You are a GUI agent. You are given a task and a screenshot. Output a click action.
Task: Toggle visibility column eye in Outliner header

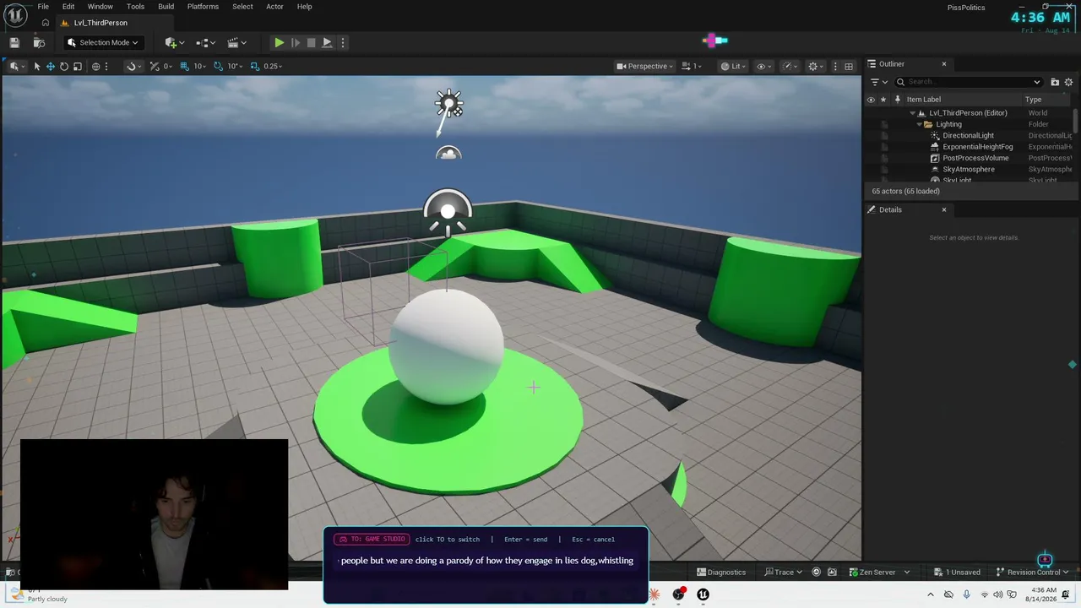871,100
